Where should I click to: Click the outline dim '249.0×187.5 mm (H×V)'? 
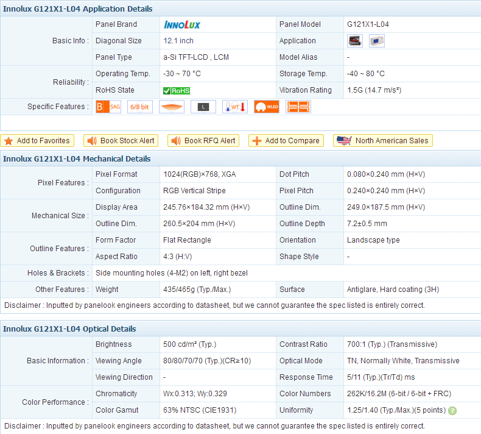coord(386,207)
